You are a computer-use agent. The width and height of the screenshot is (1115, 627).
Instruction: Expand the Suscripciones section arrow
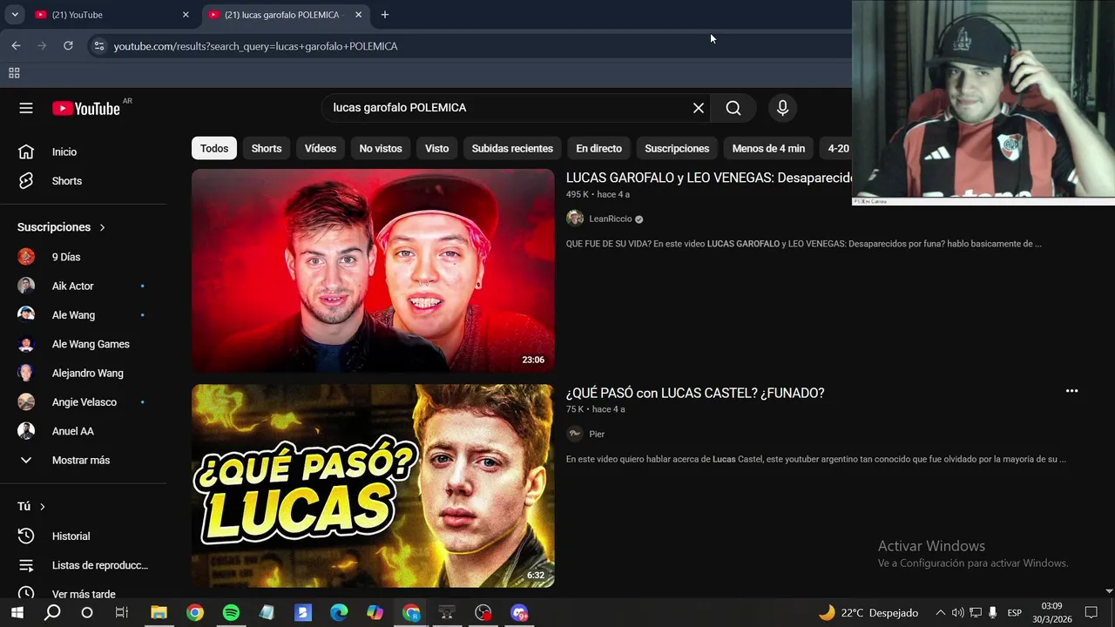click(102, 227)
